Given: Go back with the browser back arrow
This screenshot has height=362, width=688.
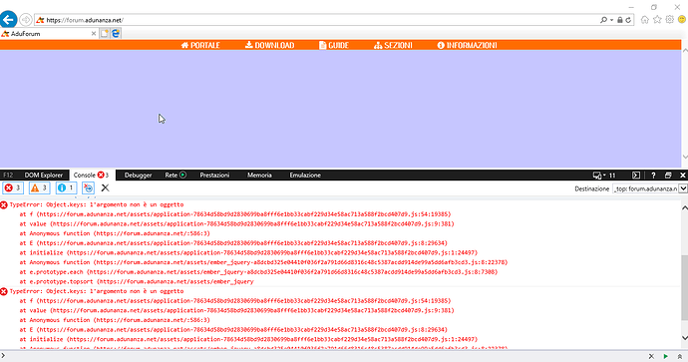Looking at the screenshot, I should (8, 20).
